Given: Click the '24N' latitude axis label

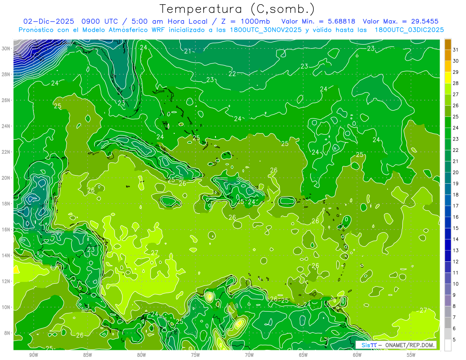Looking at the screenshot, I should point(7,126).
